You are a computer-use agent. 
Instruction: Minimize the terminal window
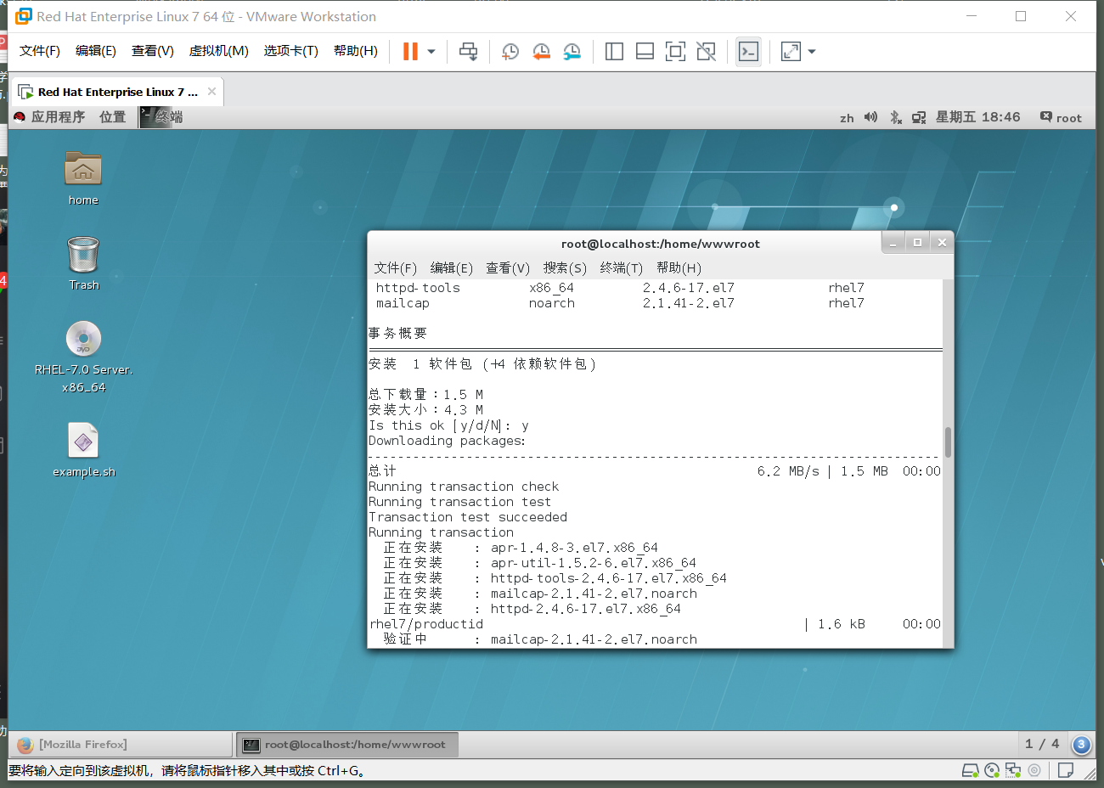(893, 243)
